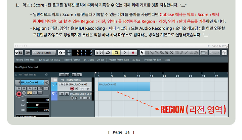Select the Split scissors tool
This screenshot has width=242, height=140.
[152, 53]
